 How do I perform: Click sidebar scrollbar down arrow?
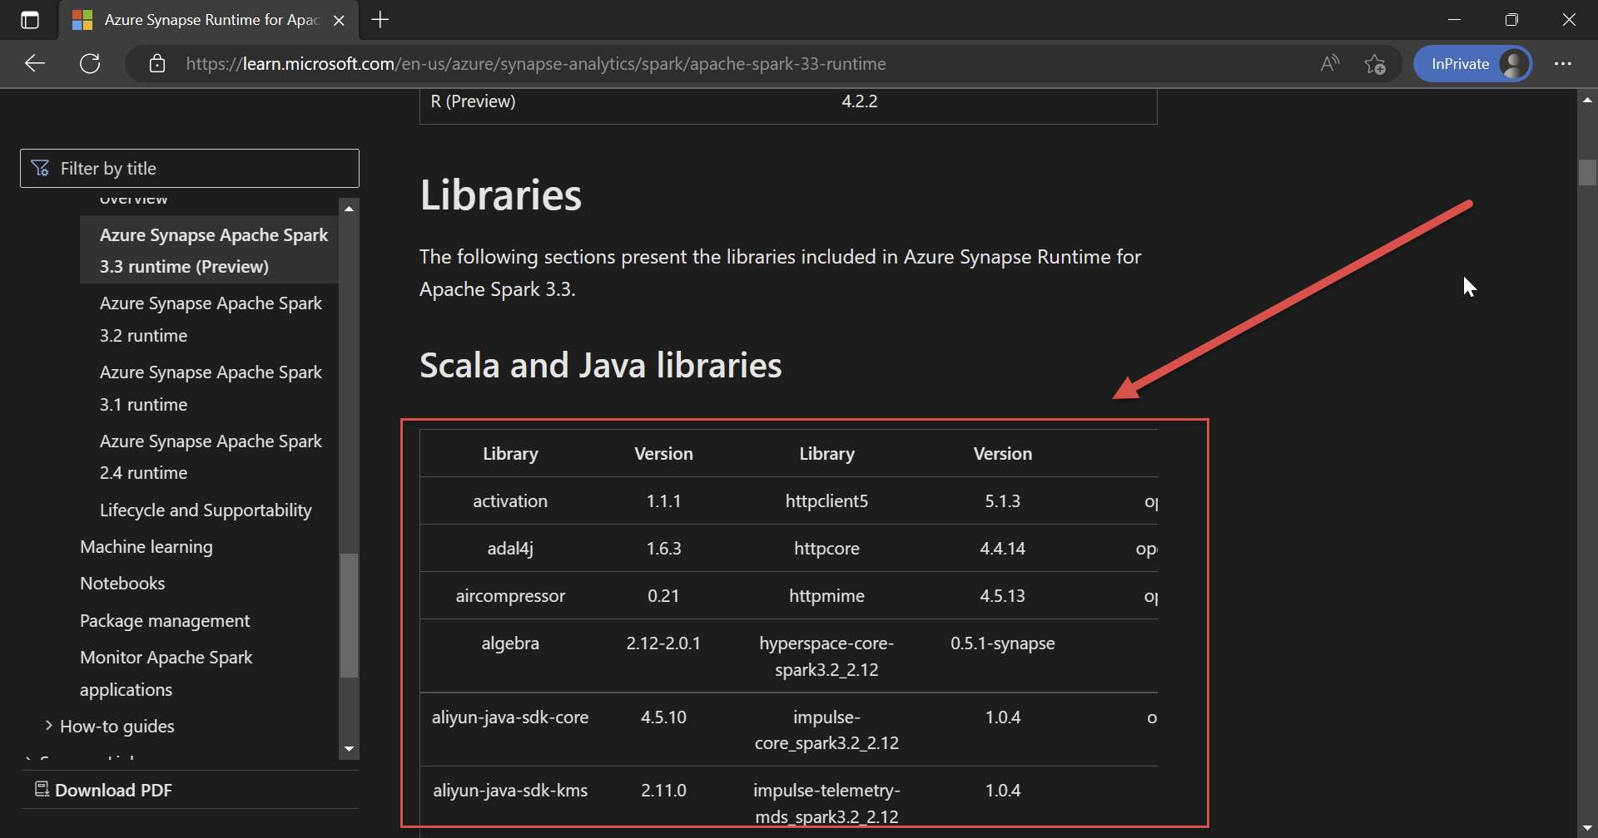point(350,749)
